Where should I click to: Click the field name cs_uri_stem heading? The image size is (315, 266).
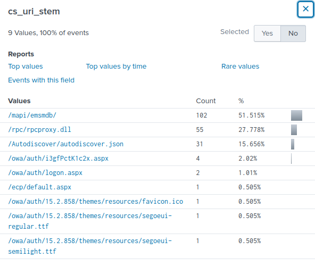pyautogui.click(x=34, y=12)
